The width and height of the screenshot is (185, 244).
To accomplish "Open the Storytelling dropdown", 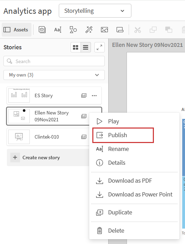I will tap(95, 11).
